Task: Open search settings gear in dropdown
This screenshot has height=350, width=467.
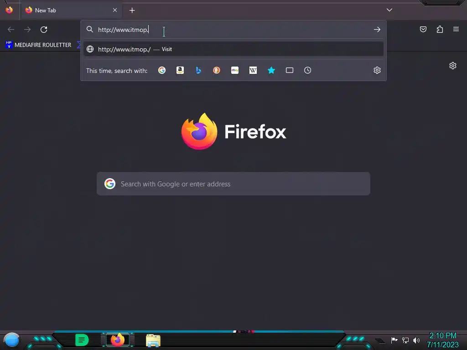Action: tap(377, 70)
